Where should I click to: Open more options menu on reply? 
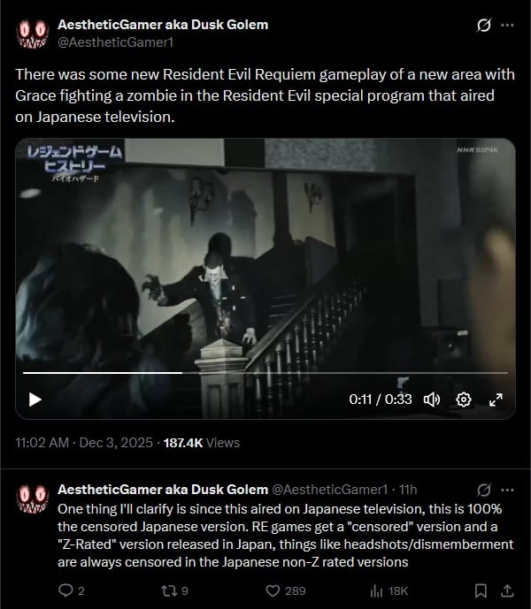tap(507, 491)
